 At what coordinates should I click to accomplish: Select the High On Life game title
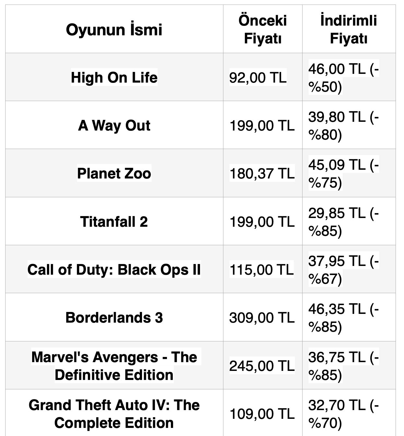coord(114,78)
